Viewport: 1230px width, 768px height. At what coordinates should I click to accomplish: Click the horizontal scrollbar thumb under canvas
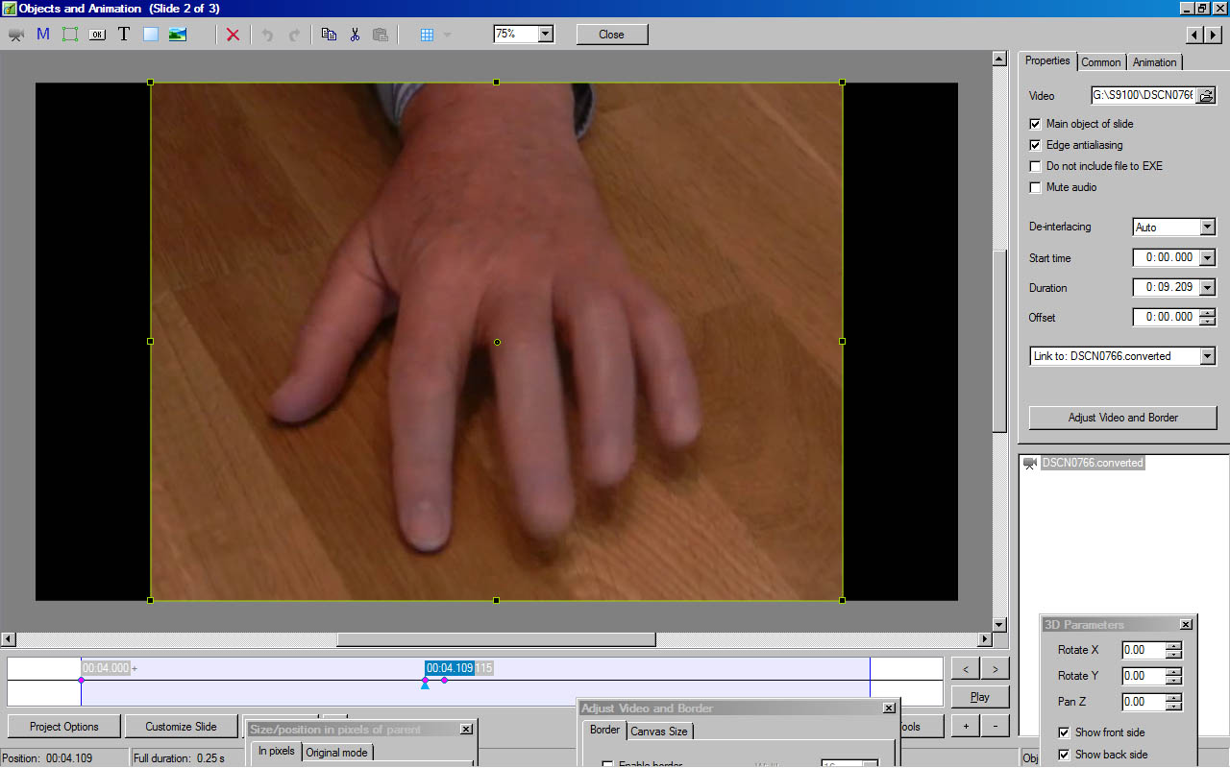(x=496, y=639)
